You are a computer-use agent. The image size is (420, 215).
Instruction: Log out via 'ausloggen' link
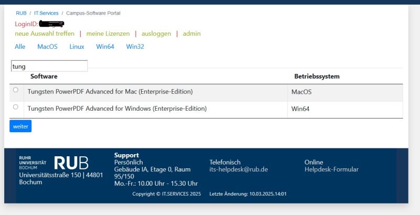[x=156, y=34]
